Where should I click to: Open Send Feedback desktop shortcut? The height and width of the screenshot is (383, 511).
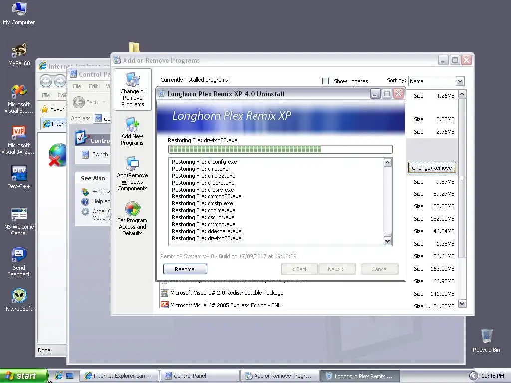[19, 262]
